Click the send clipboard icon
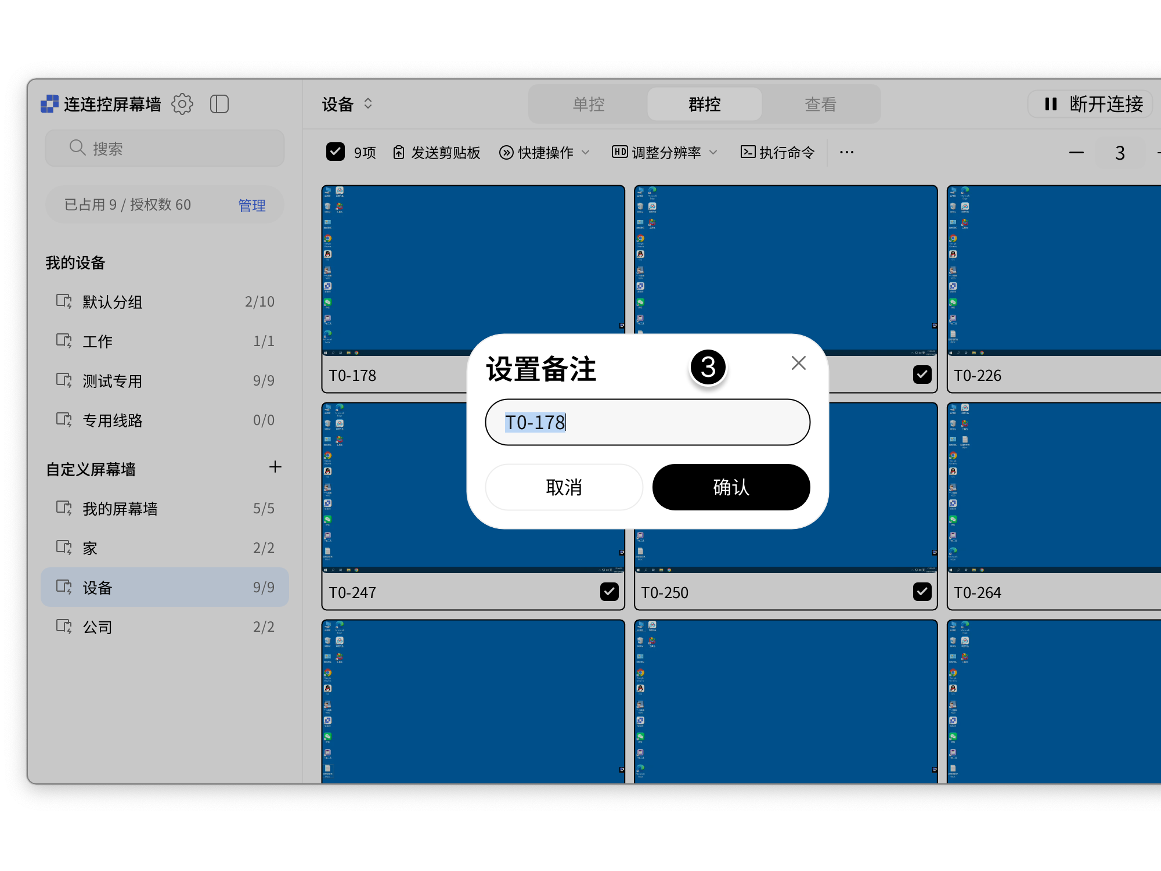Viewport: 1161px width, 871px height. (398, 152)
